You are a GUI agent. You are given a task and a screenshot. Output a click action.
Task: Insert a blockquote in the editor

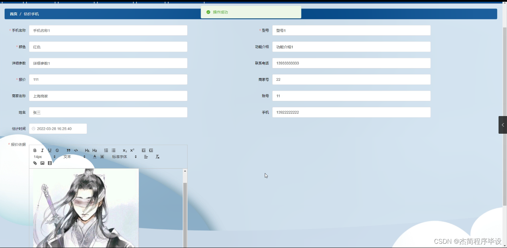coord(68,150)
